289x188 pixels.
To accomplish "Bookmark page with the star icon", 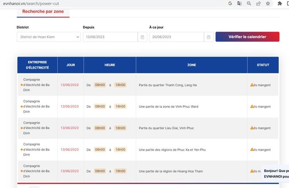I will (x=268, y=3).
